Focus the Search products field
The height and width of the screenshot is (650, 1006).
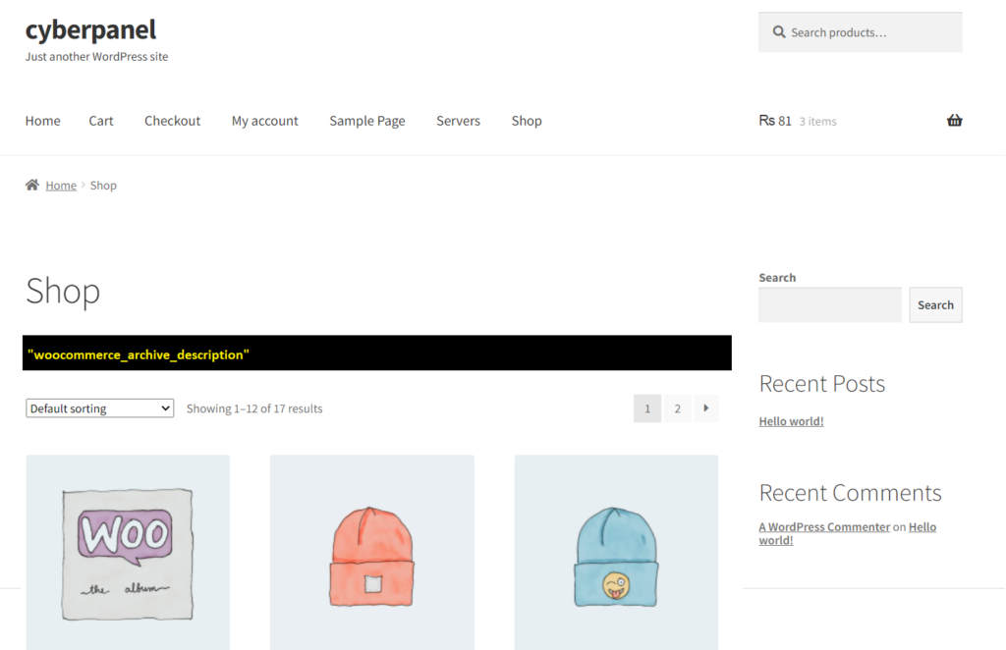861,32
